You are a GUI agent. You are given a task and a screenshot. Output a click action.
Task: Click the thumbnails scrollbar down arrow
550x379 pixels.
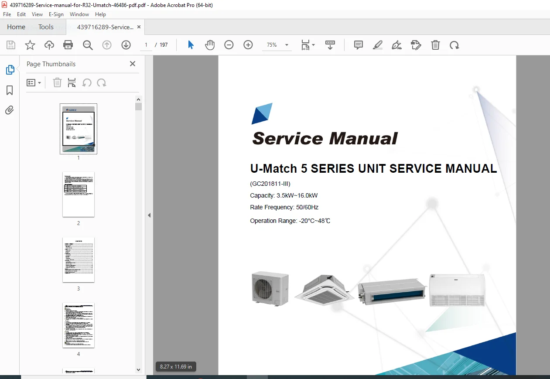pos(138,370)
